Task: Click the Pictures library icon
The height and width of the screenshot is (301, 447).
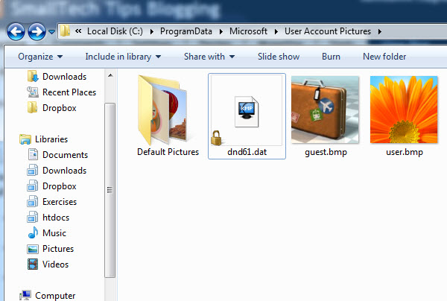Action: pyautogui.click(x=33, y=249)
